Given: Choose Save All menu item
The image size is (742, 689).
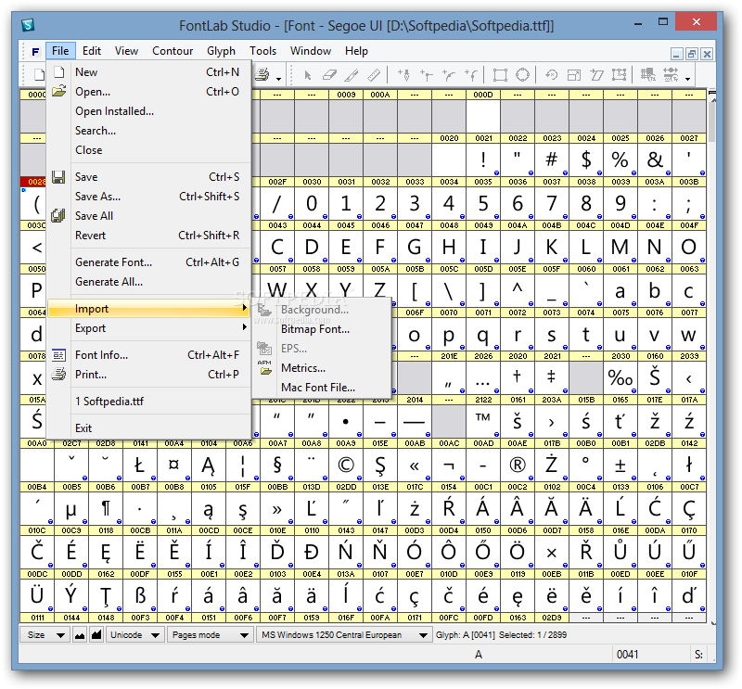Looking at the screenshot, I should (x=148, y=216).
